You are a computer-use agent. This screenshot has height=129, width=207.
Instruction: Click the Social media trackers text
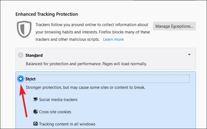coord(58,100)
